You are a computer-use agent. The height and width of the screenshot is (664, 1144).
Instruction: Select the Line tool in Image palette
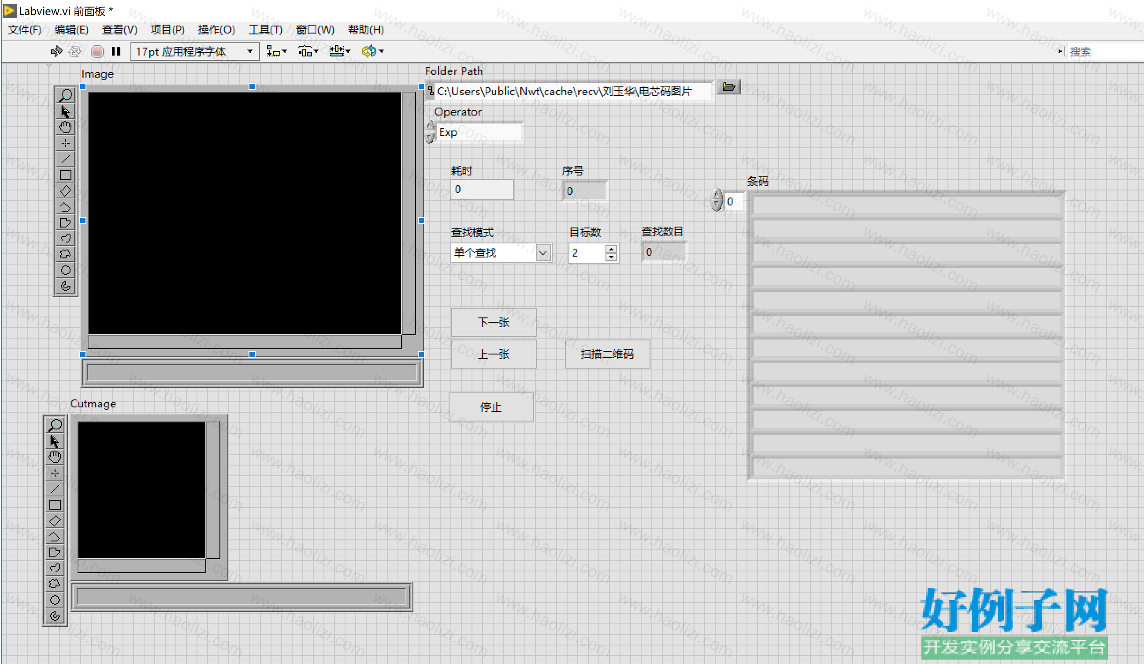[x=65, y=159]
